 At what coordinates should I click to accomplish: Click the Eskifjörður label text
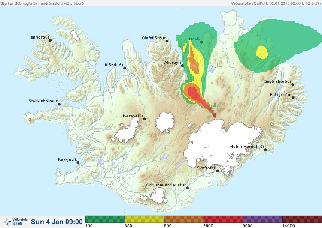281,95
